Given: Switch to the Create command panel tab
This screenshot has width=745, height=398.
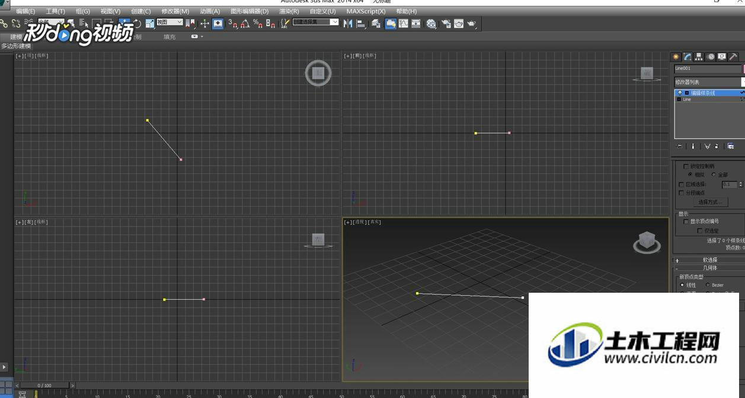Looking at the screenshot, I should point(676,57).
